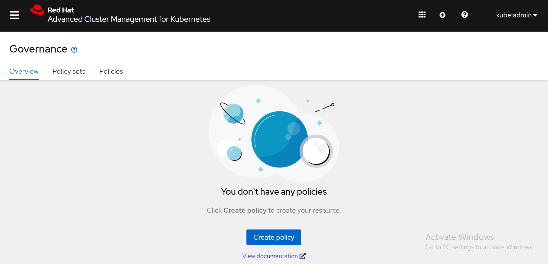Image resolution: width=548 pixels, height=264 pixels.
Task: Open the hamburger navigation menu
Action: tap(15, 15)
